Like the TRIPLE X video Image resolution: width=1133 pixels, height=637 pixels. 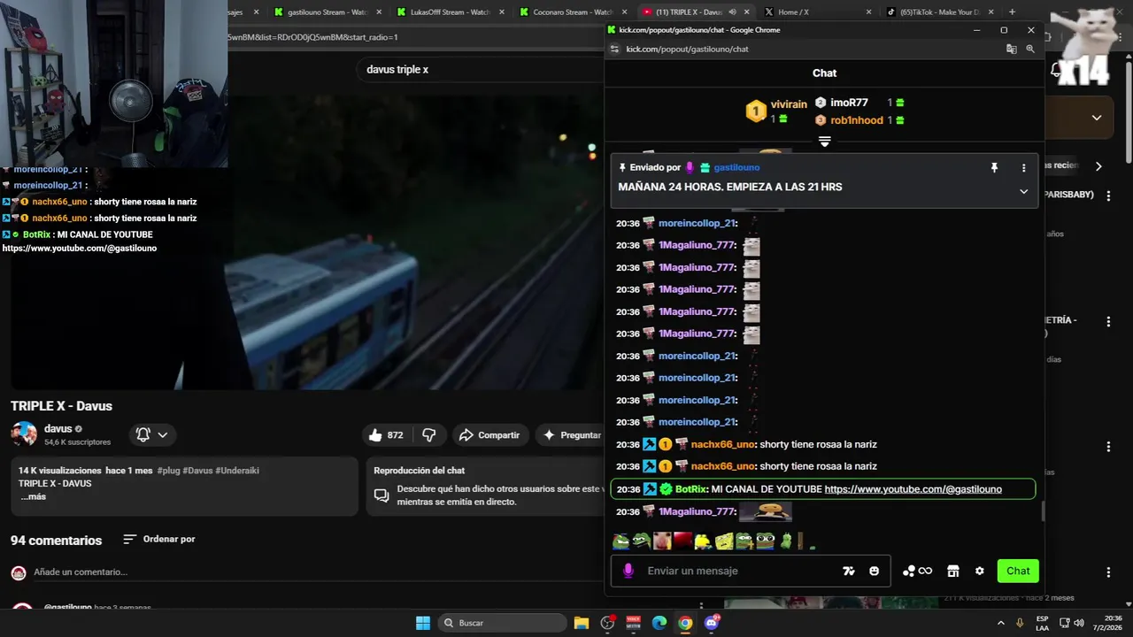[x=385, y=434]
